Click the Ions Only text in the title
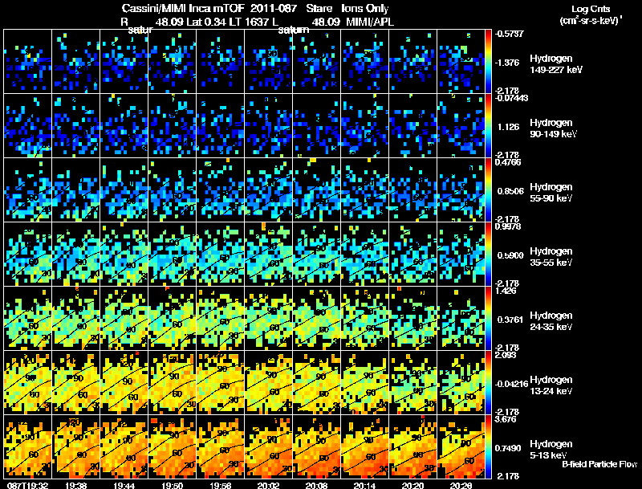642x489 pixels. (x=364, y=9)
